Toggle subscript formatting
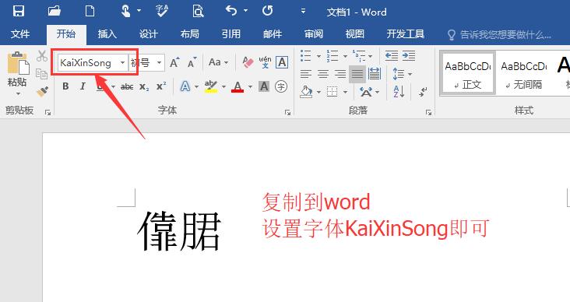 pos(144,87)
